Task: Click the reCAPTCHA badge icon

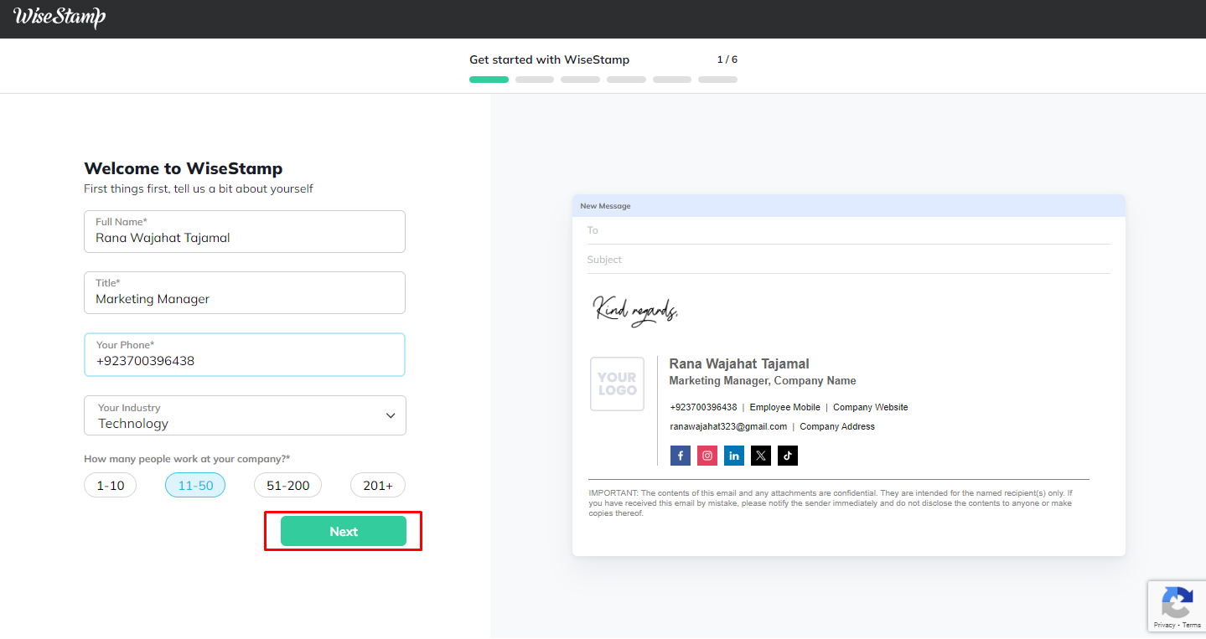Action: pos(1177,603)
